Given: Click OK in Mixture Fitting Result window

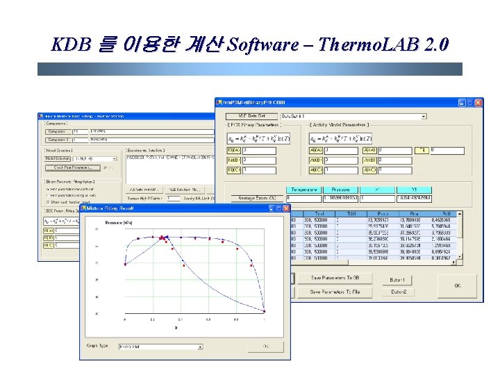Looking at the screenshot, I should click(x=265, y=347).
